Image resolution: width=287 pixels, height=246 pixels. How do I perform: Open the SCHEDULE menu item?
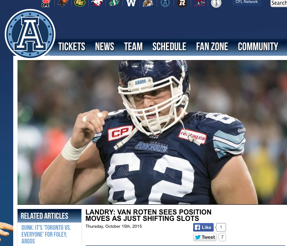coord(169,46)
